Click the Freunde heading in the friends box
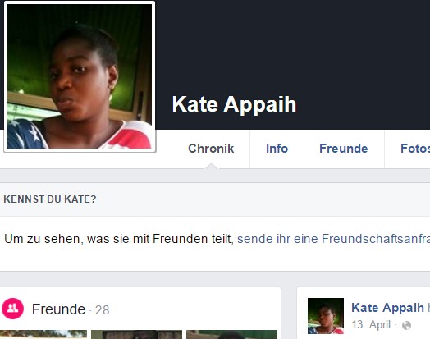 (x=59, y=309)
